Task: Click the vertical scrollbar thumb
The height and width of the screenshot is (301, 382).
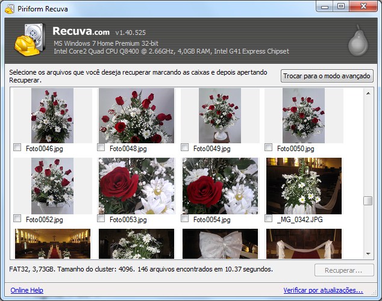Action: pyautogui.click(x=368, y=201)
